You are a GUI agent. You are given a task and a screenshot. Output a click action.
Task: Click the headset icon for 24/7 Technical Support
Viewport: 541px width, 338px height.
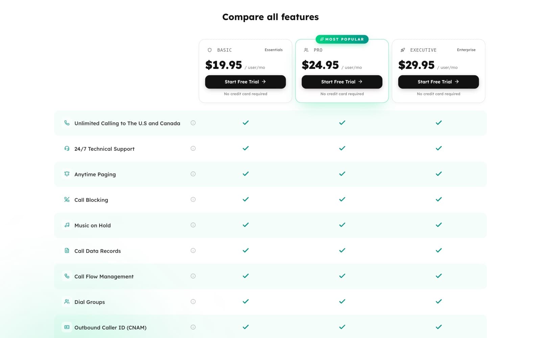point(67,148)
